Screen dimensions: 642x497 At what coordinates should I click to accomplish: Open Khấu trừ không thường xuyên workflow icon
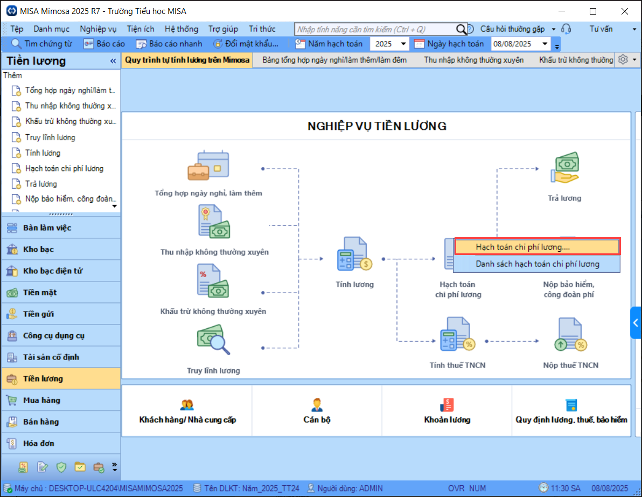213,281
